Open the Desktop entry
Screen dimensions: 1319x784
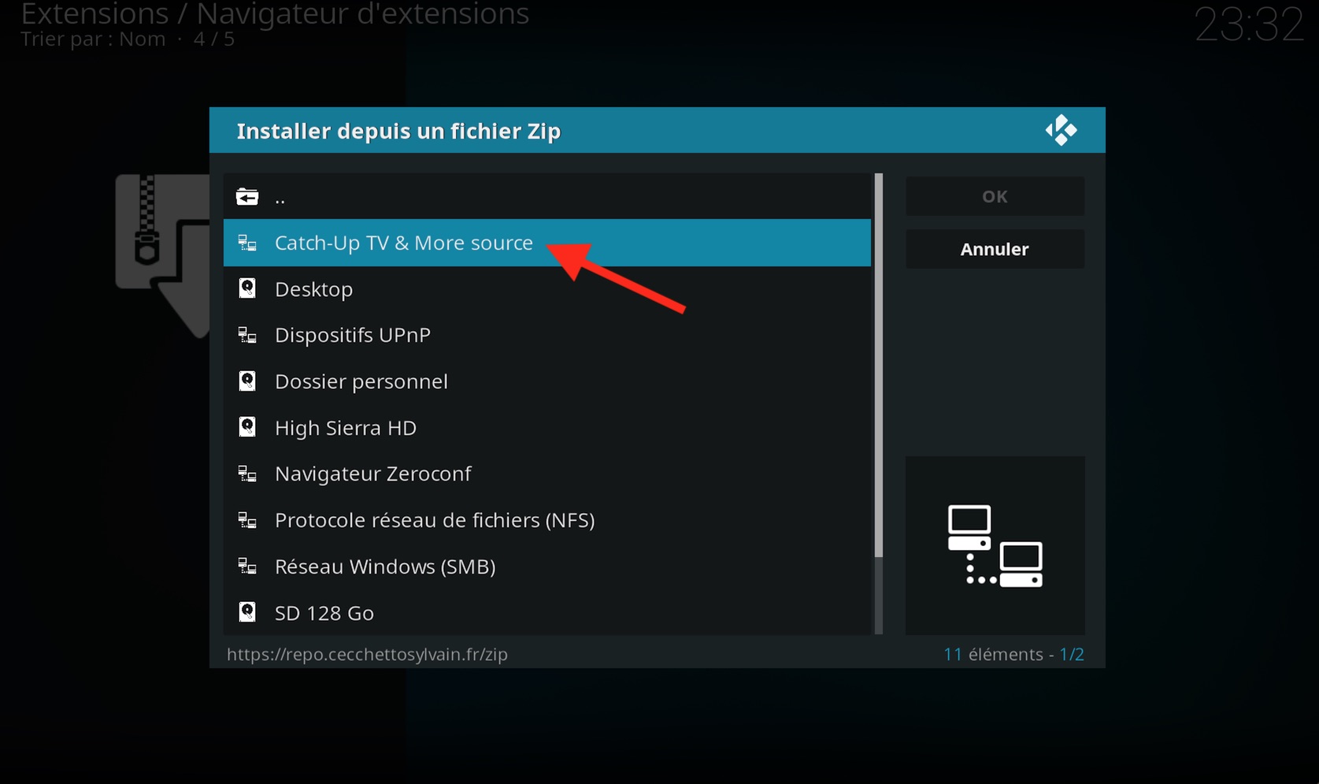(547, 289)
